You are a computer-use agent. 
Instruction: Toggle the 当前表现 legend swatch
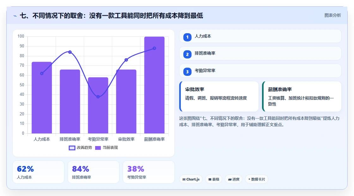point(98,148)
